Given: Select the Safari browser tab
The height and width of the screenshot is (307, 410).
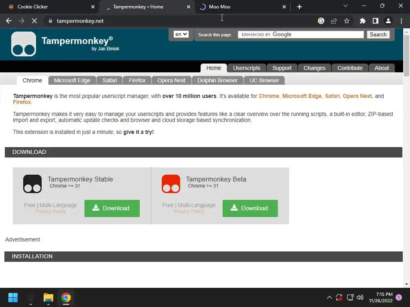Looking at the screenshot, I should pyautogui.click(x=110, y=80).
